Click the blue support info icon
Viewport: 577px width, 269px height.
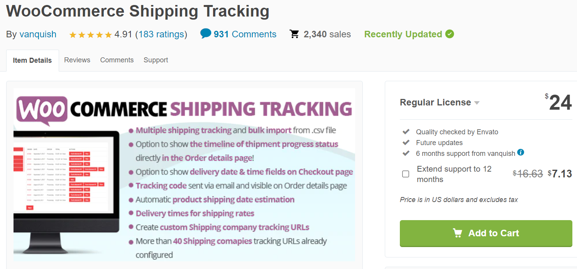(521, 152)
